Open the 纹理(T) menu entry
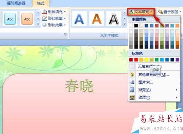The image size is (183, 134). click(x=154, y=97)
